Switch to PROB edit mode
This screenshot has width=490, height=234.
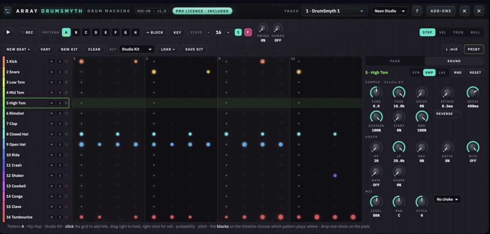click(458, 32)
